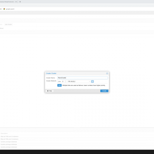Image resolution: width=154 pixels, height=154 pixels.
Task: Select the Proxmox Virtual Environment browser tab
Action: (x=7, y=2)
